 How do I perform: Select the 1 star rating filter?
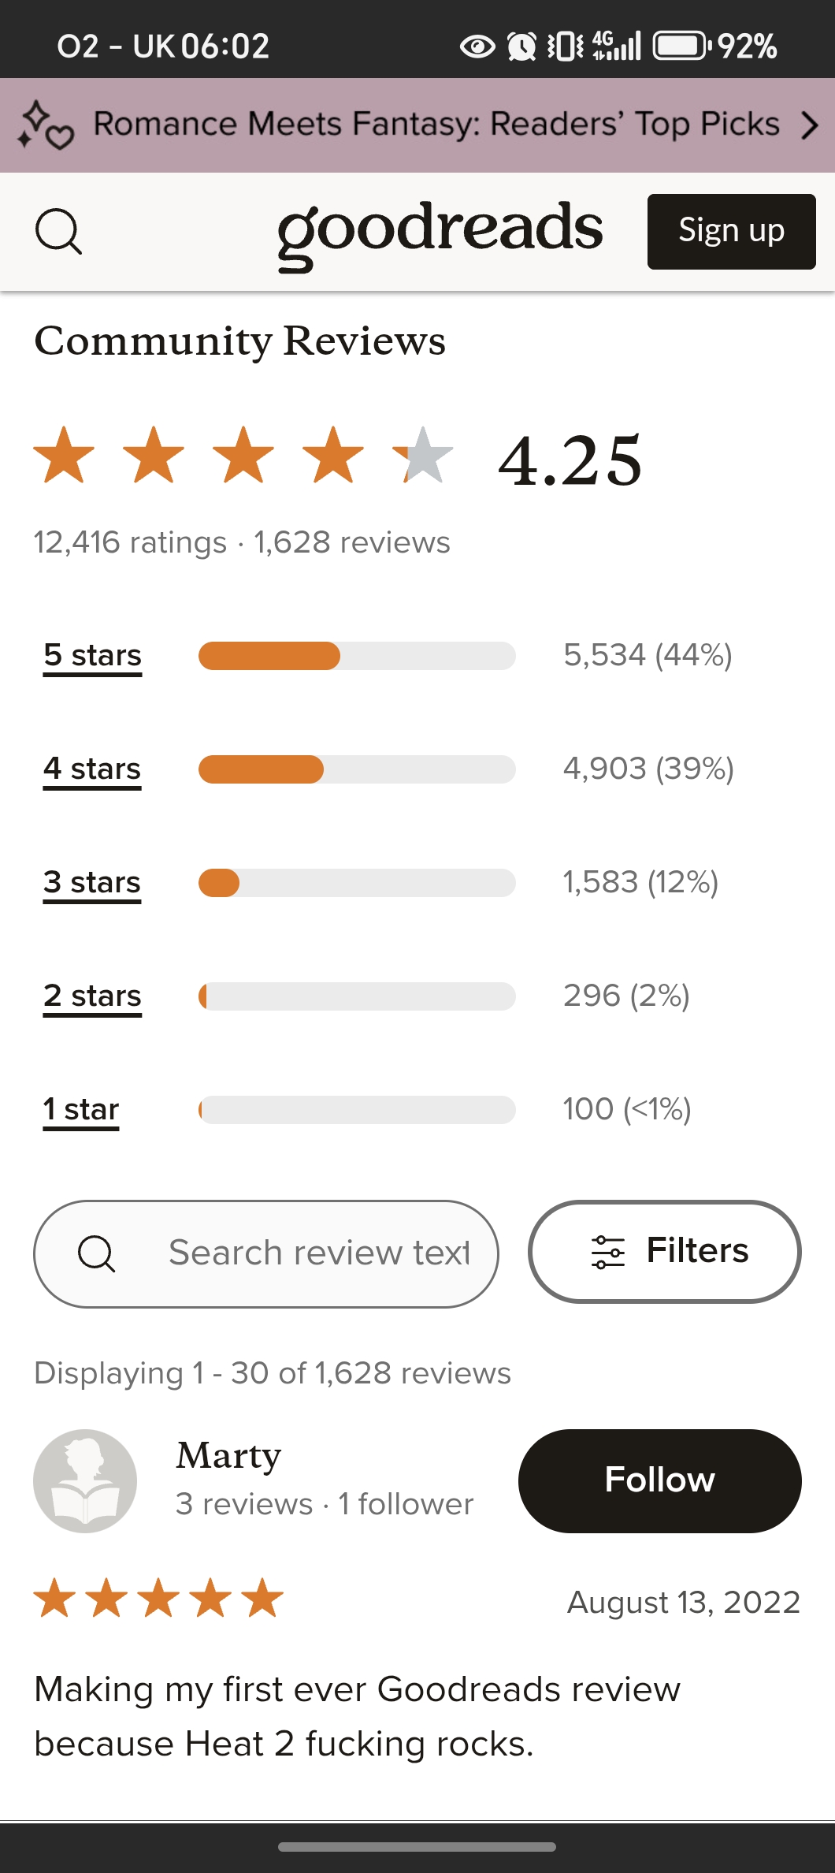tap(81, 1110)
